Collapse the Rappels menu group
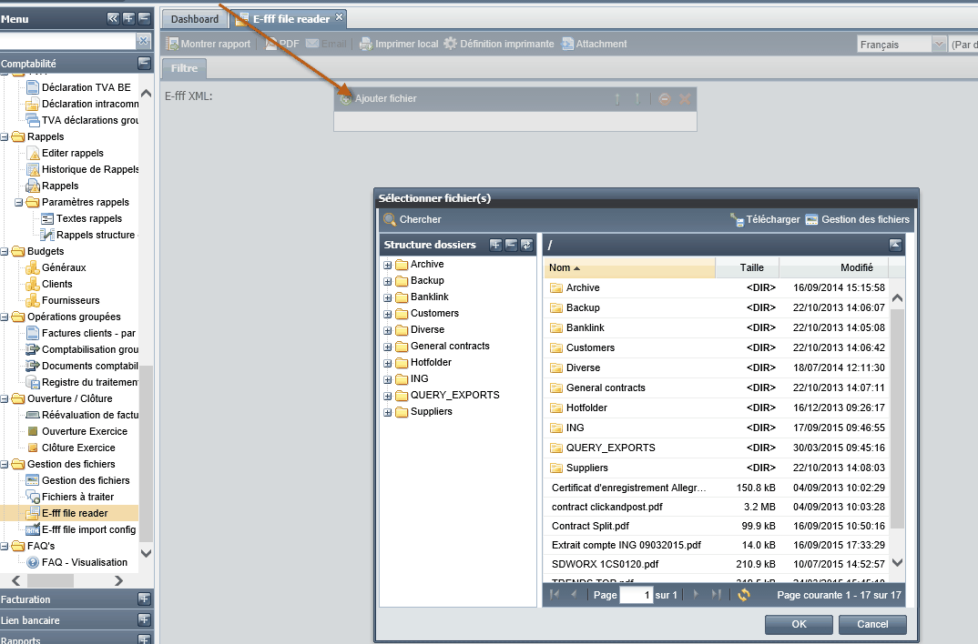The width and height of the screenshot is (978, 644). [x=4, y=137]
